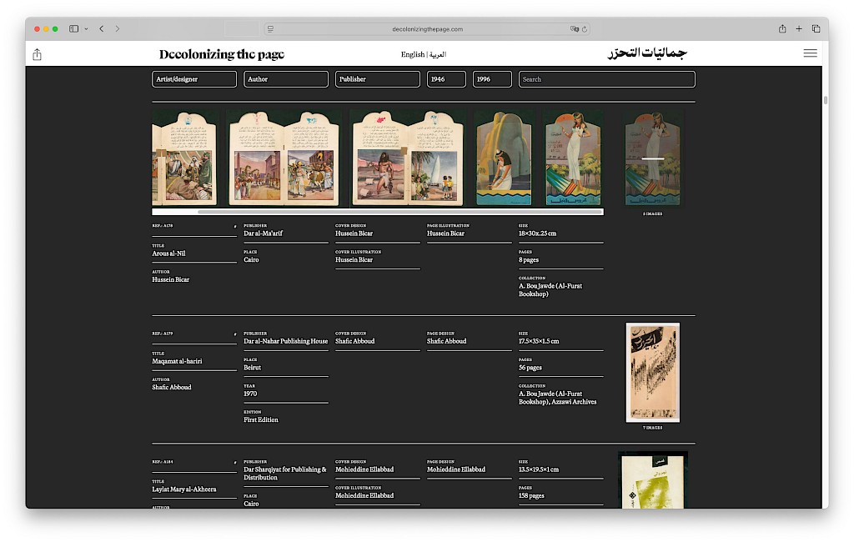Open the hamburger menu on the site header
Image resolution: width=854 pixels, height=542 pixels.
pyautogui.click(x=810, y=53)
